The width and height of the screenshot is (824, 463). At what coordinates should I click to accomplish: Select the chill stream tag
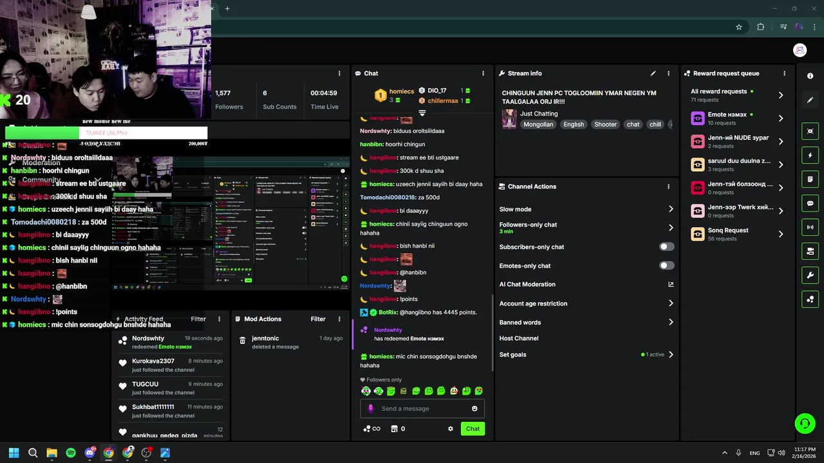655,125
